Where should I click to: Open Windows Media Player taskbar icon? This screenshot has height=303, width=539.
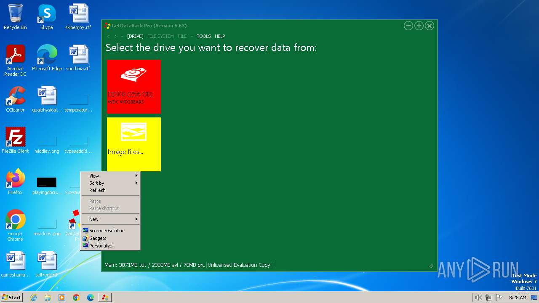coord(62,298)
